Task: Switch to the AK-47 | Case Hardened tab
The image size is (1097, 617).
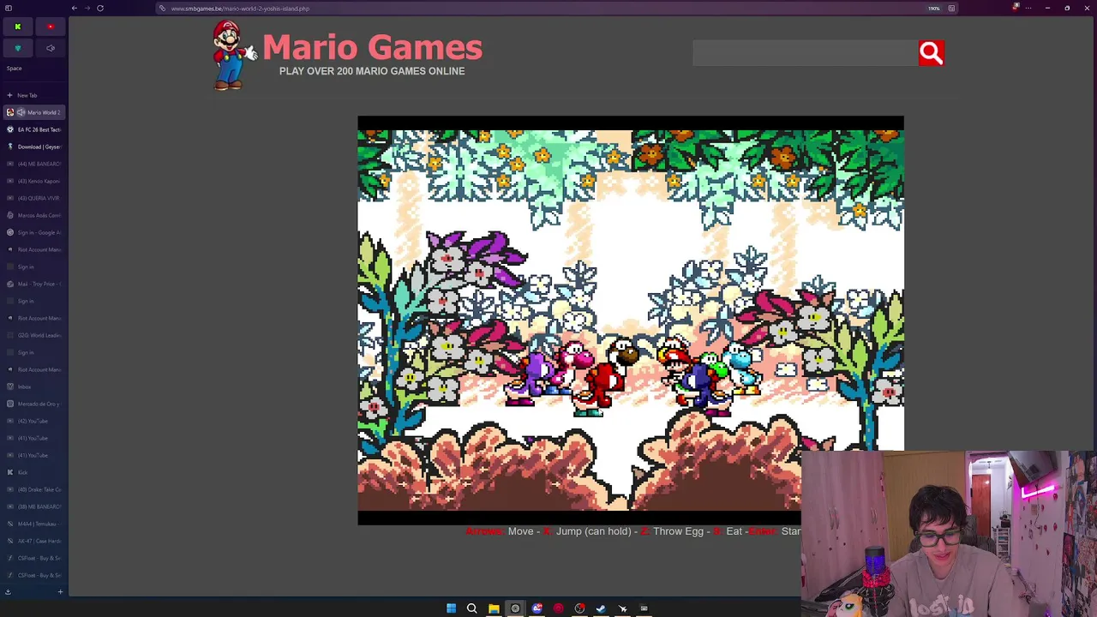Action: click(34, 541)
